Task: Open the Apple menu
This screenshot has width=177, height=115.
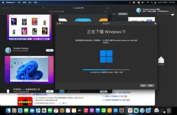Action: pyautogui.click(x=3, y=2)
